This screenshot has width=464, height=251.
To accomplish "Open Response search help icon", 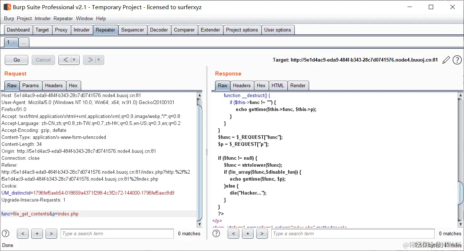I will (216, 233).
